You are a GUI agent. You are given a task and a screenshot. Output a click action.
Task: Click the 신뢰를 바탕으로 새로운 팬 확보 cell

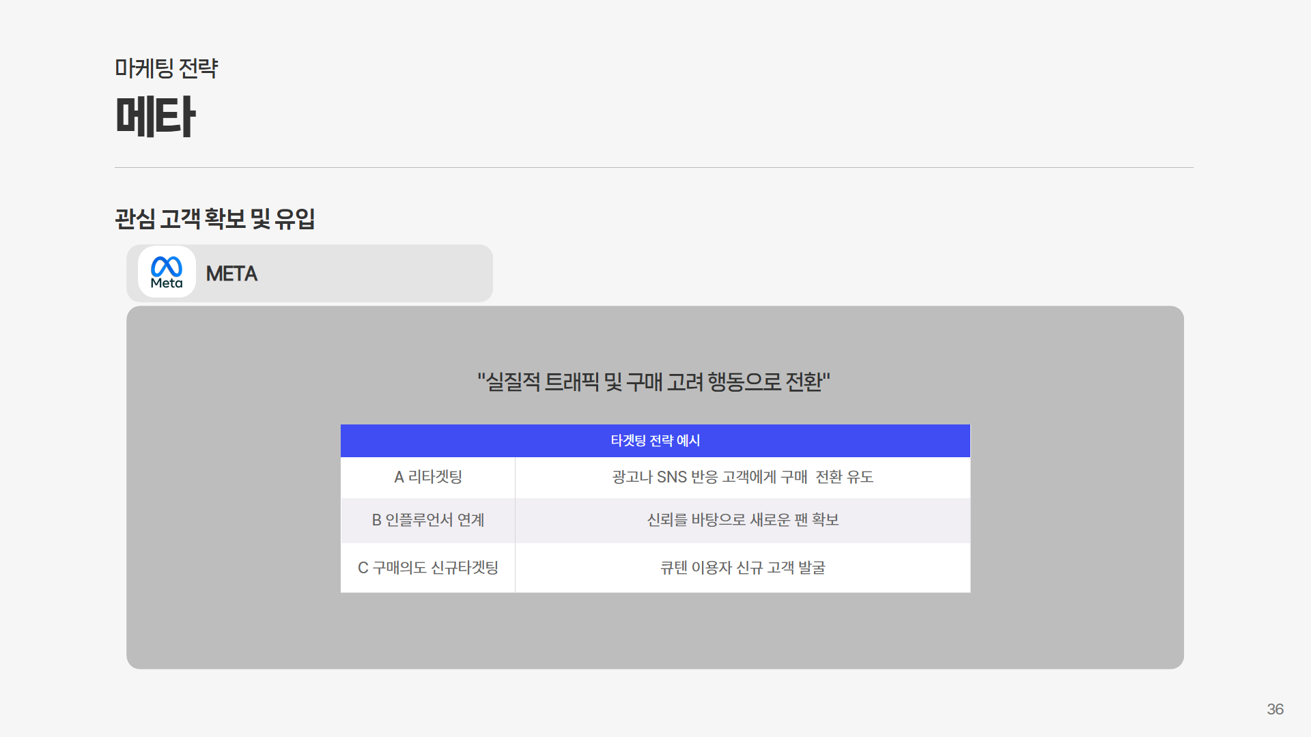742,520
